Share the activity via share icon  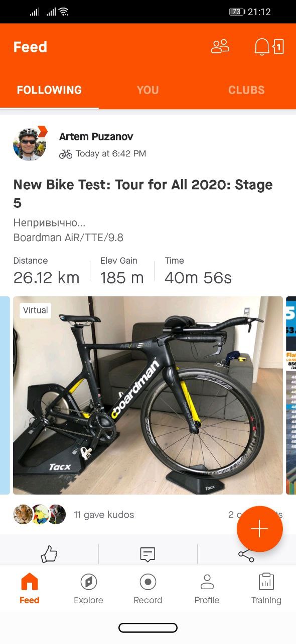click(246, 555)
